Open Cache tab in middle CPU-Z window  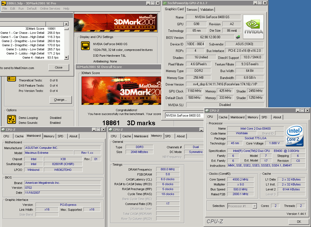tap(126, 136)
